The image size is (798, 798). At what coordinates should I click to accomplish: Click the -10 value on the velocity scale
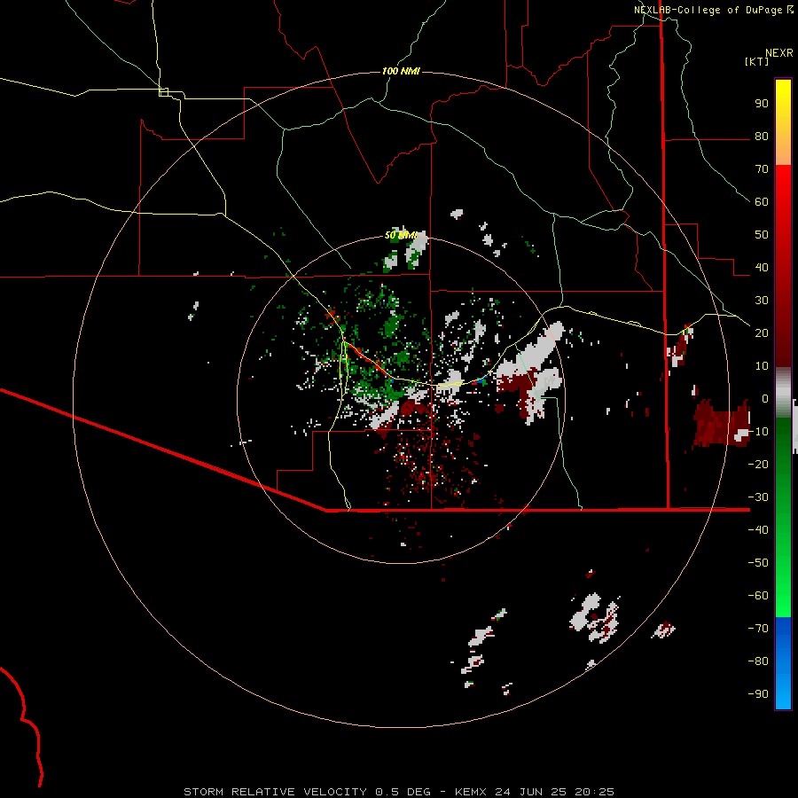pos(758,432)
